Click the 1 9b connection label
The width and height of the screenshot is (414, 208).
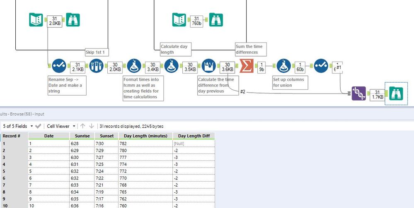click(x=261, y=67)
